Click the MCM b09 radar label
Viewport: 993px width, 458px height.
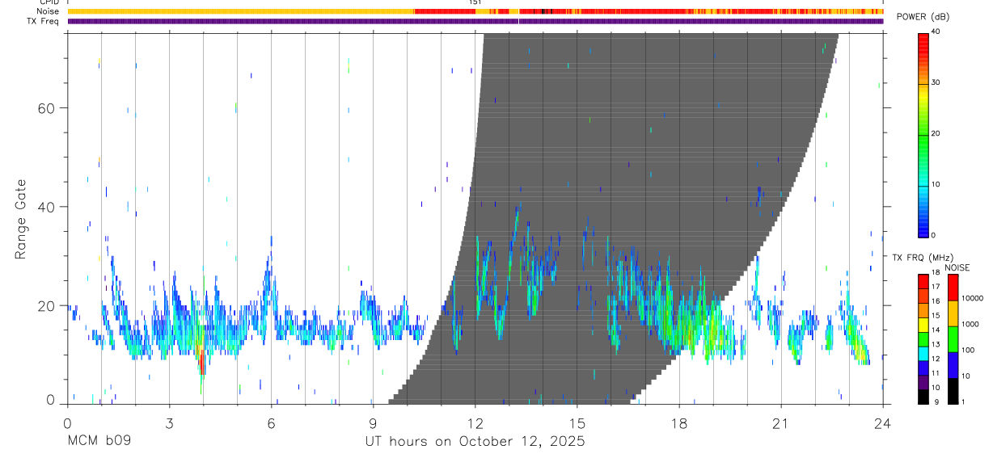(x=99, y=442)
